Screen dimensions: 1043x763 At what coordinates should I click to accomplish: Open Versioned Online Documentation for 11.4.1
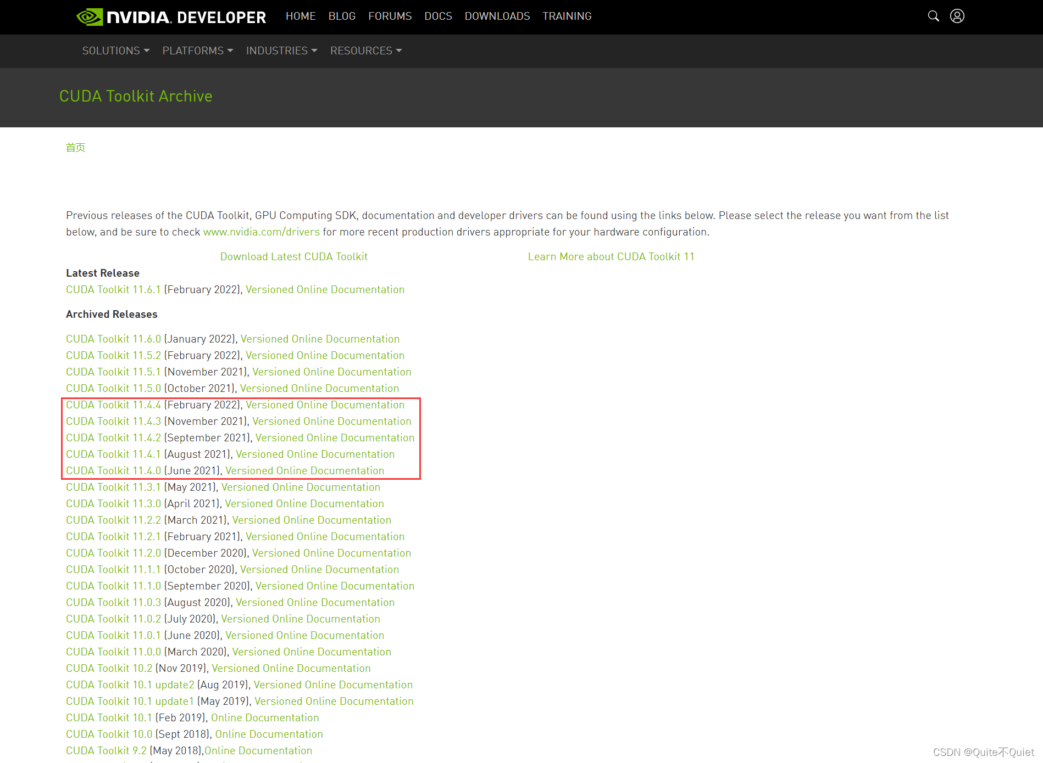pyautogui.click(x=315, y=455)
